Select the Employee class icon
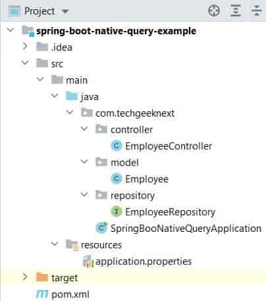266x301 pixels. [x=117, y=178]
